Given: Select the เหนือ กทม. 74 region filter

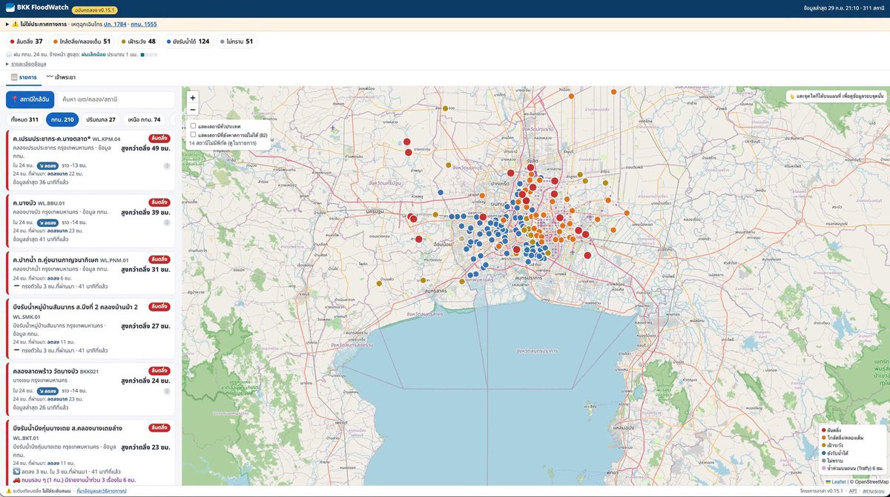Looking at the screenshot, I should point(144,119).
